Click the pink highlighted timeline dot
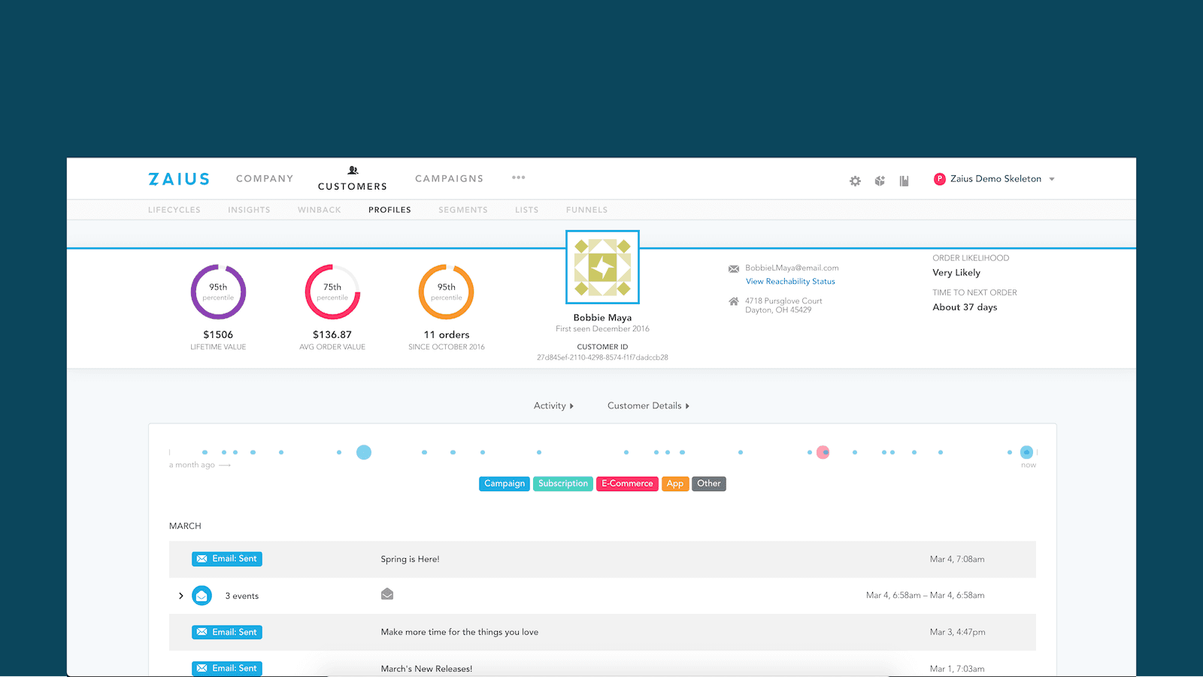The height and width of the screenshot is (677, 1203). [823, 452]
